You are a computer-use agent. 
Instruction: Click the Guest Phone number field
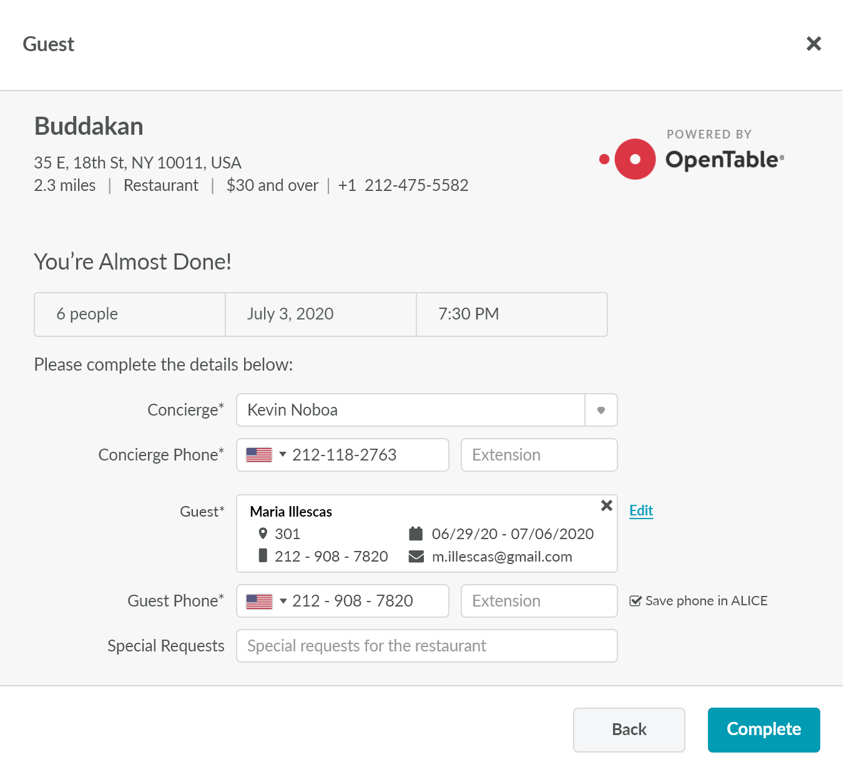pos(343,601)
